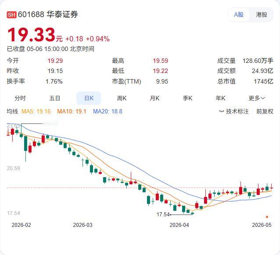This screenshot has height=255, width=280.
Task: Click the 2026-04 date axis label
Action: tap(179, 225)
